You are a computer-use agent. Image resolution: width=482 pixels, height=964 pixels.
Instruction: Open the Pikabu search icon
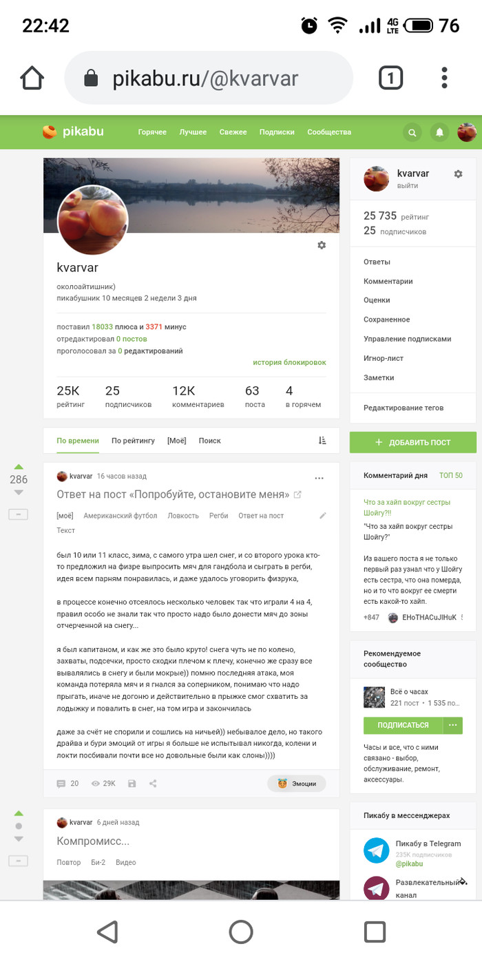[412, 132]
